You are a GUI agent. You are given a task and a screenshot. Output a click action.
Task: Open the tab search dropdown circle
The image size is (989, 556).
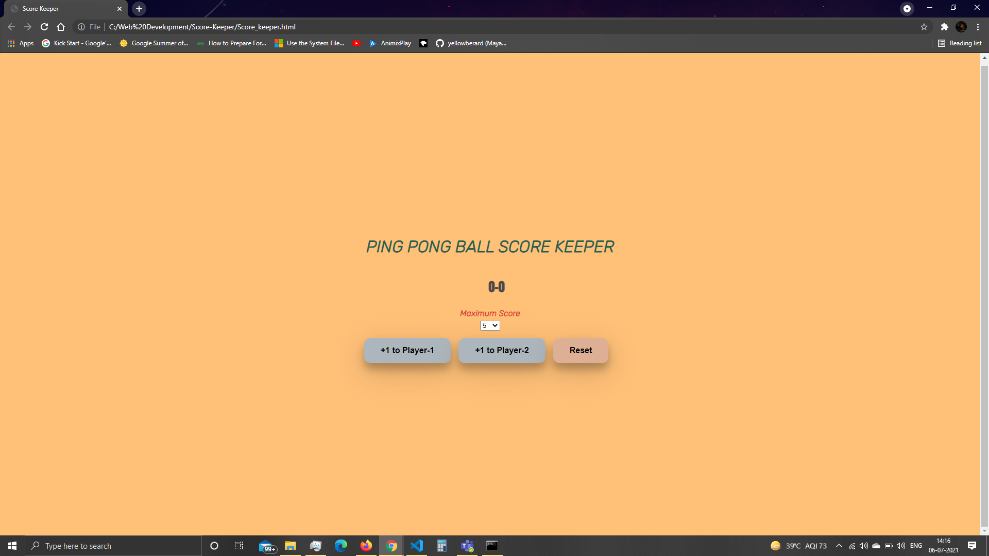coord(907,8)
